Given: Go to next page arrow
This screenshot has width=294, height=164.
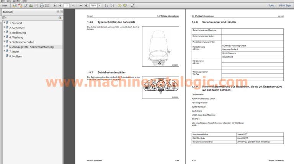Looking at the screenshot, I should [x=60, y=6].
